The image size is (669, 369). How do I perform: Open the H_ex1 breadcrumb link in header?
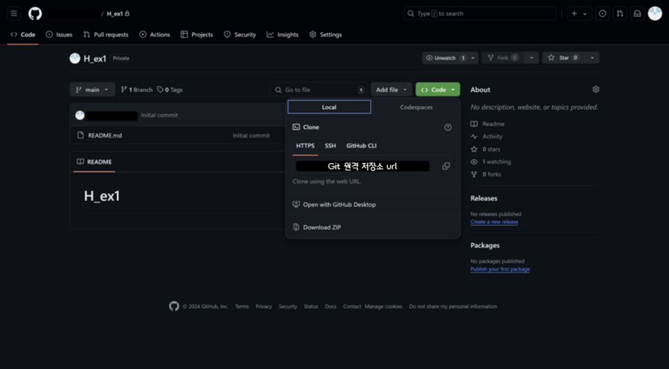click(115, 14)
